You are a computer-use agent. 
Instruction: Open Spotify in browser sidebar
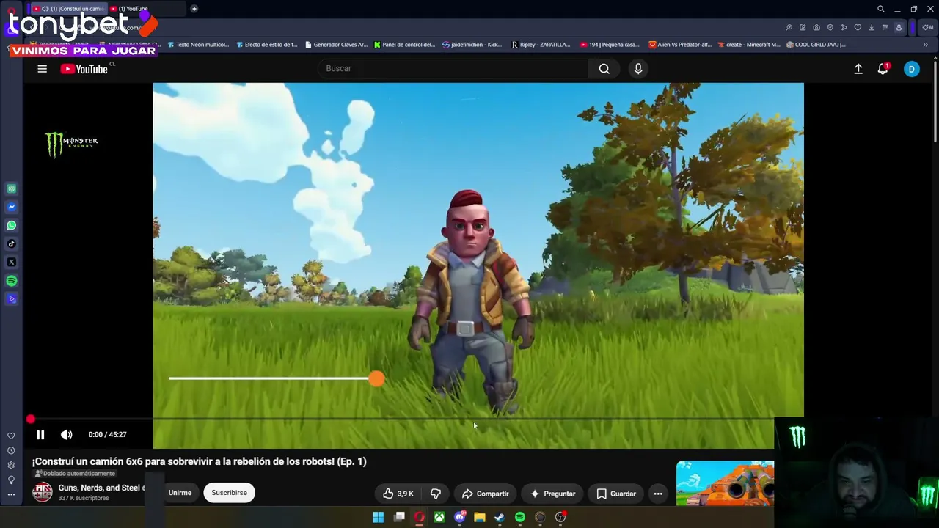11,281
